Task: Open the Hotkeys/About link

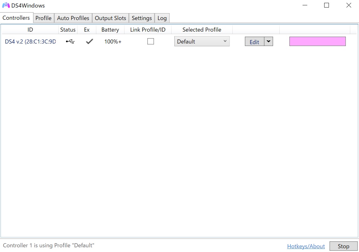Action: click(306, 246)
